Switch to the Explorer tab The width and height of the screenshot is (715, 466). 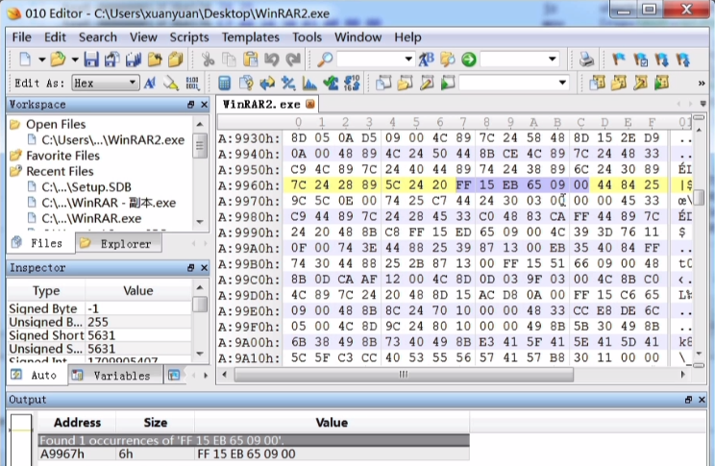coord(118,243)
